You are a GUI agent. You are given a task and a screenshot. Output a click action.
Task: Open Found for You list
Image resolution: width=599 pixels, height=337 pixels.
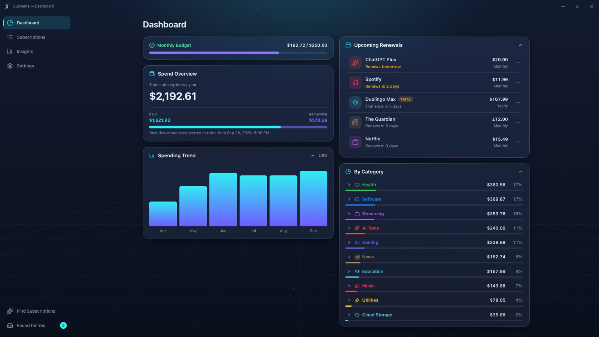(x=37, y=325)
